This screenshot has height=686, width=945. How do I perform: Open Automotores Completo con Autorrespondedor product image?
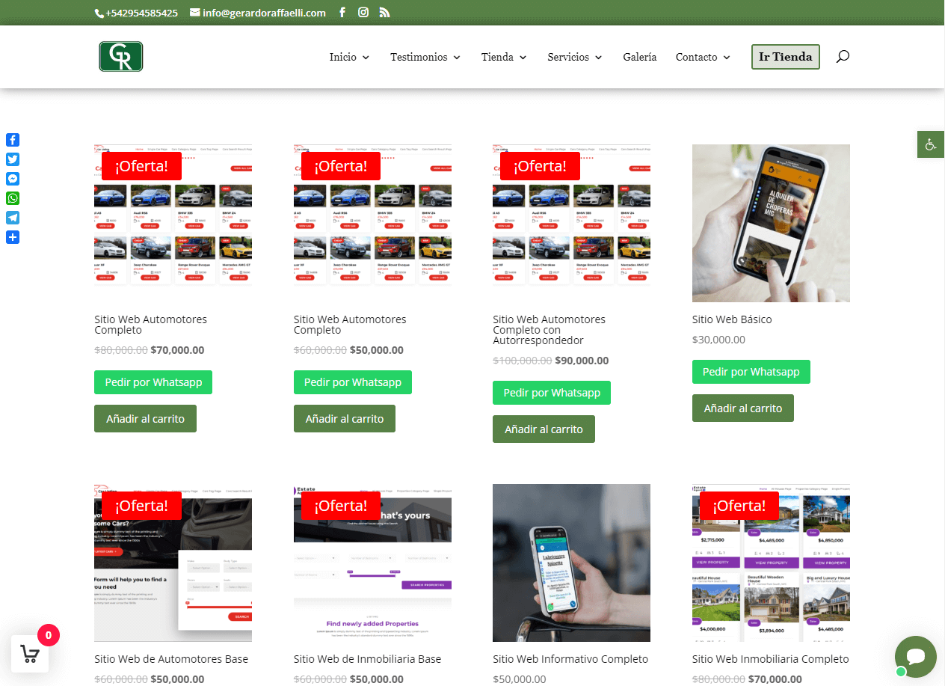pos(571,223)
